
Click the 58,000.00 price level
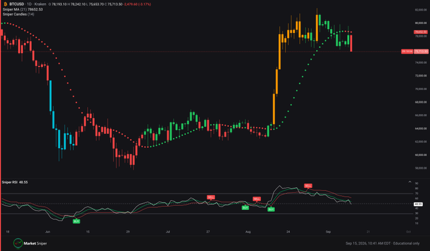421,168
